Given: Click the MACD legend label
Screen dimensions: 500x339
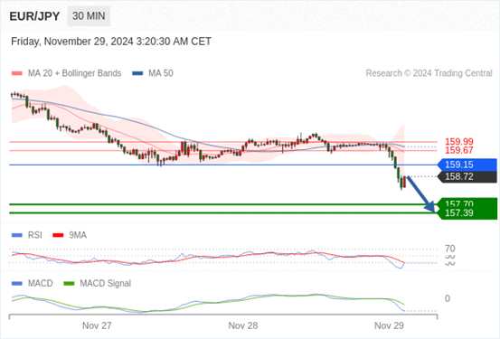Looking at the screenshot, I should pos(40,284).
